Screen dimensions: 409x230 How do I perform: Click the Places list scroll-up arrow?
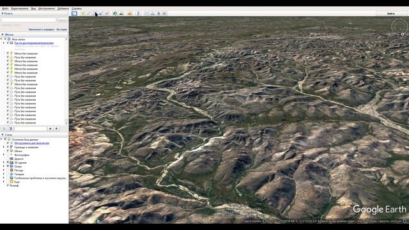(x=66, y=39)
